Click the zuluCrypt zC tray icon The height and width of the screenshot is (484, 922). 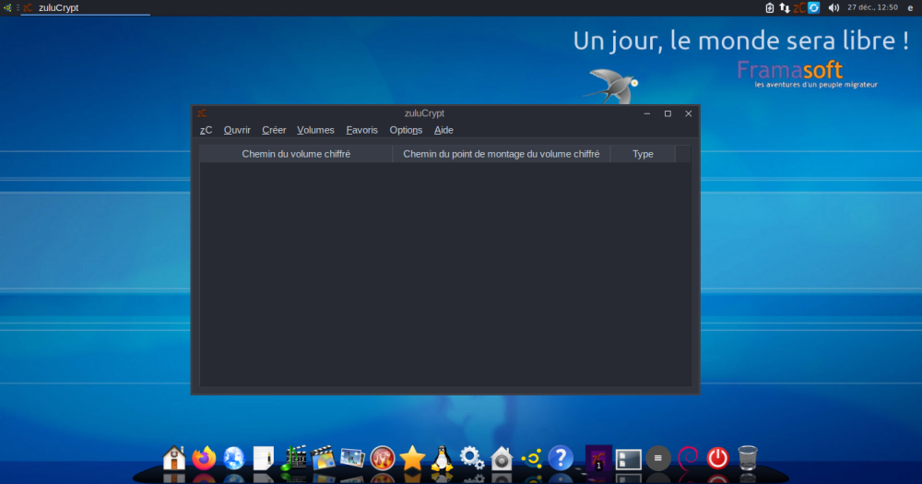click(799, 7)
